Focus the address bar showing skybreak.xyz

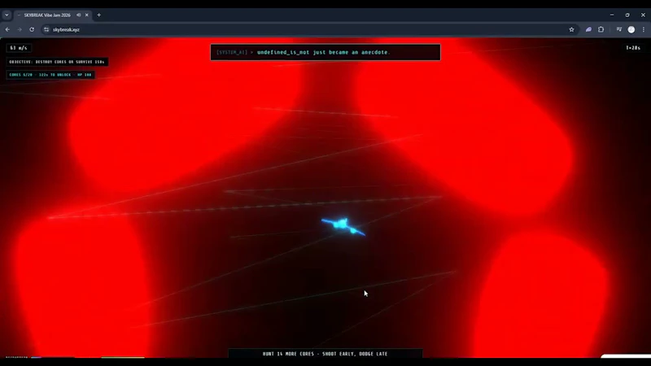(308, 29)
